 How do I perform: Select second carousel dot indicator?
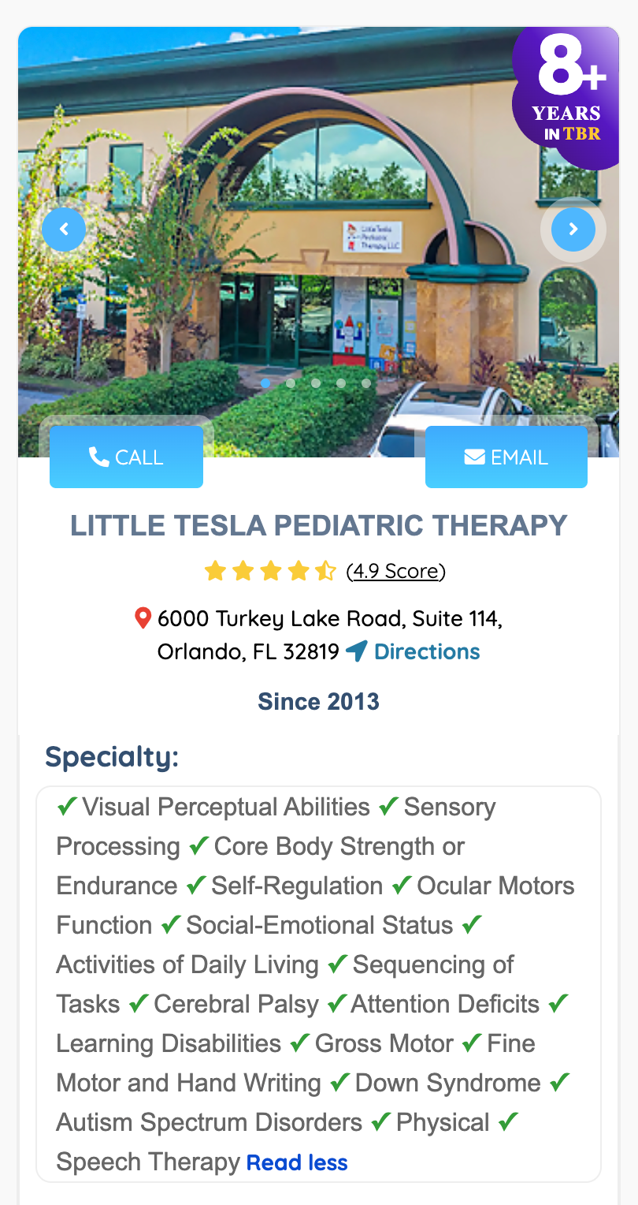pyautogui.click(x=291, y=383)
